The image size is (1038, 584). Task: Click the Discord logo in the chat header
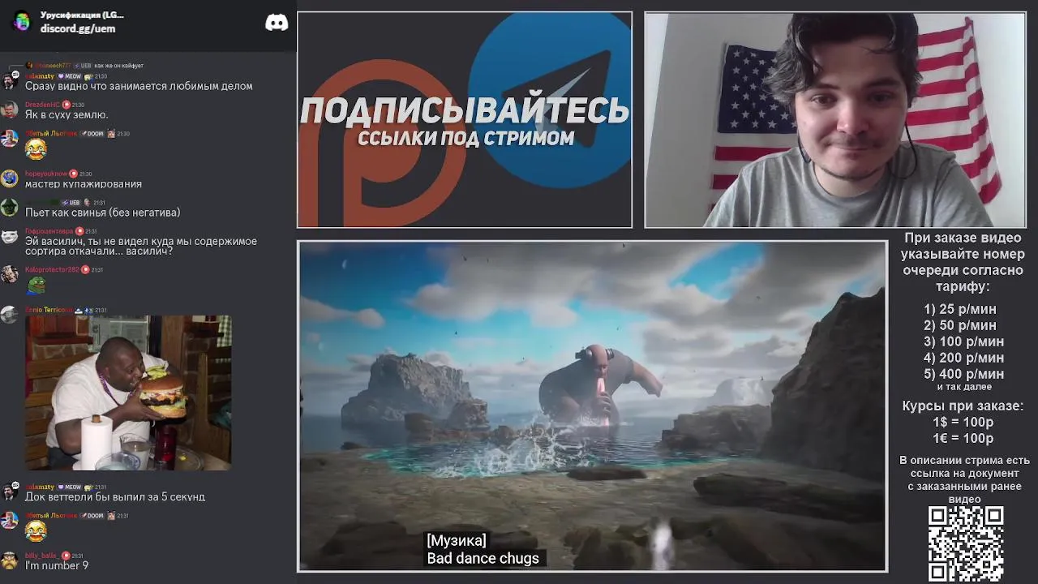[x=277, y=23]
